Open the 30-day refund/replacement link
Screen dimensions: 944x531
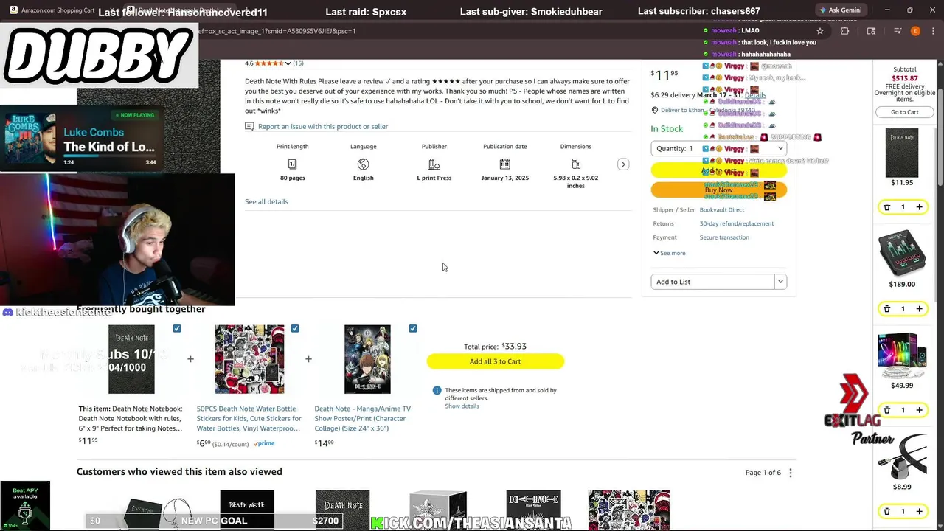click(737, 223)
